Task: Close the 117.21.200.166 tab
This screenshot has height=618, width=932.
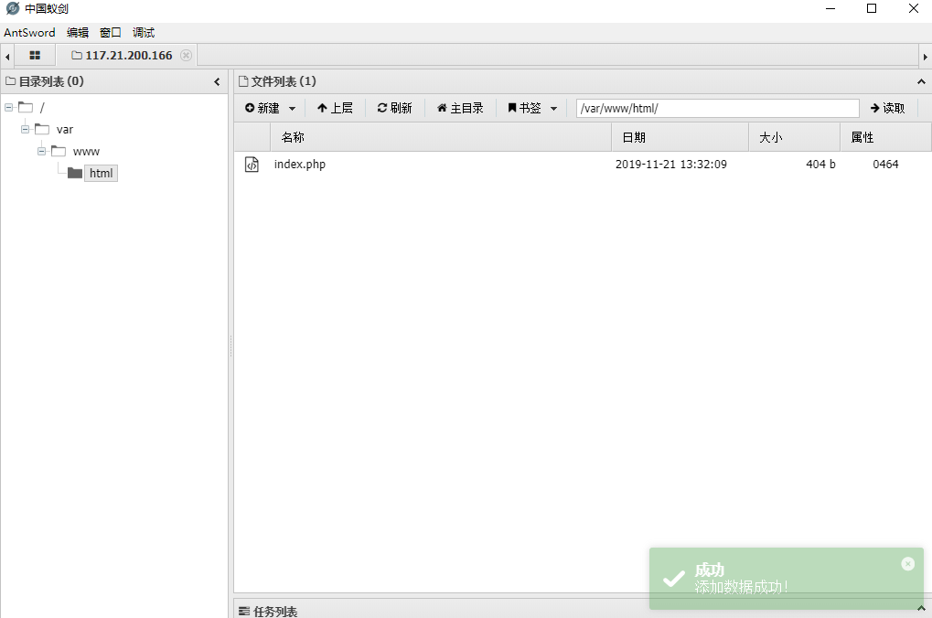Action: tap(186, 55)
